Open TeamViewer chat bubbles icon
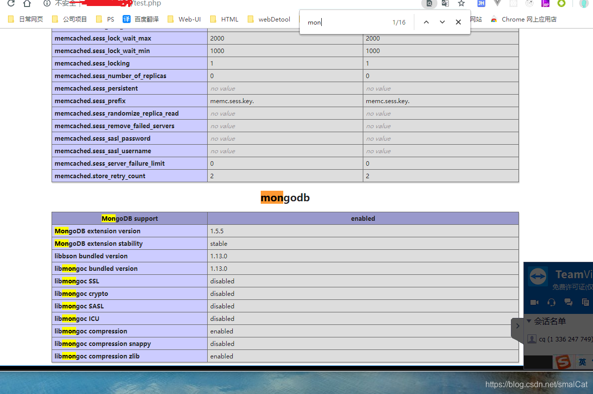The image size is (593, 394). pyautogui.click(x=568, y=302)
